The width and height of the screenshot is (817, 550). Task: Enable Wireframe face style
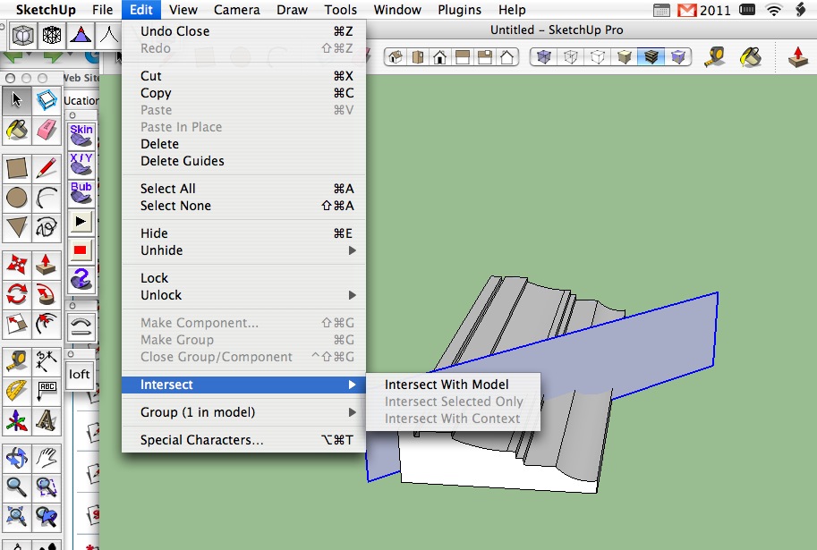pos(570,58)
